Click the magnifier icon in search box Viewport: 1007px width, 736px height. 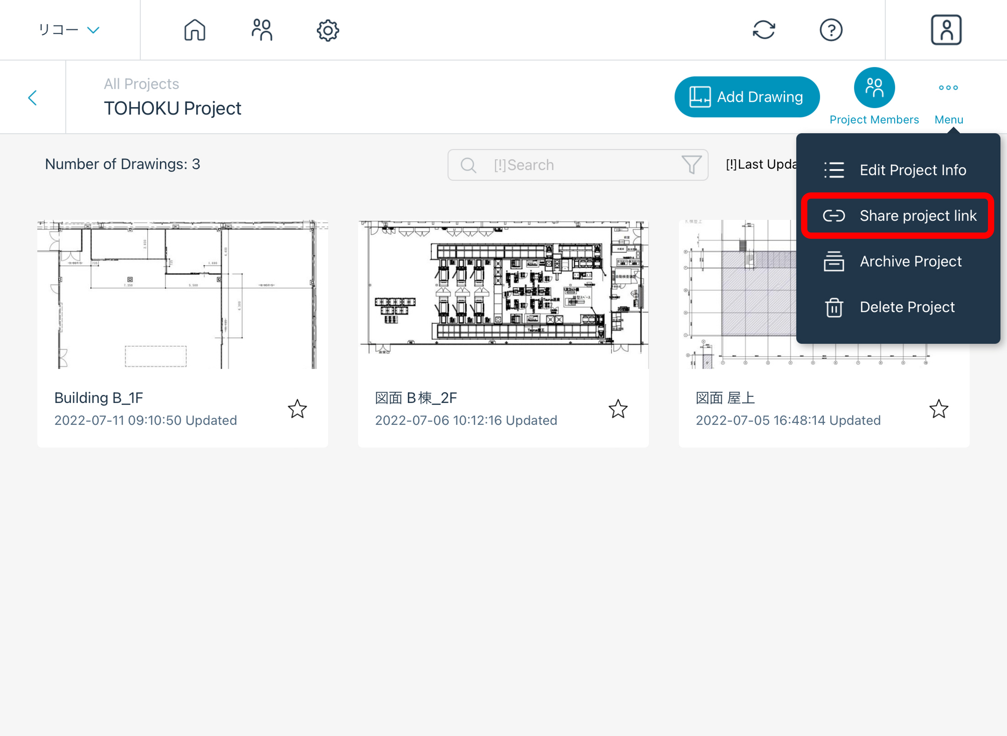click(x=468, y=165)
